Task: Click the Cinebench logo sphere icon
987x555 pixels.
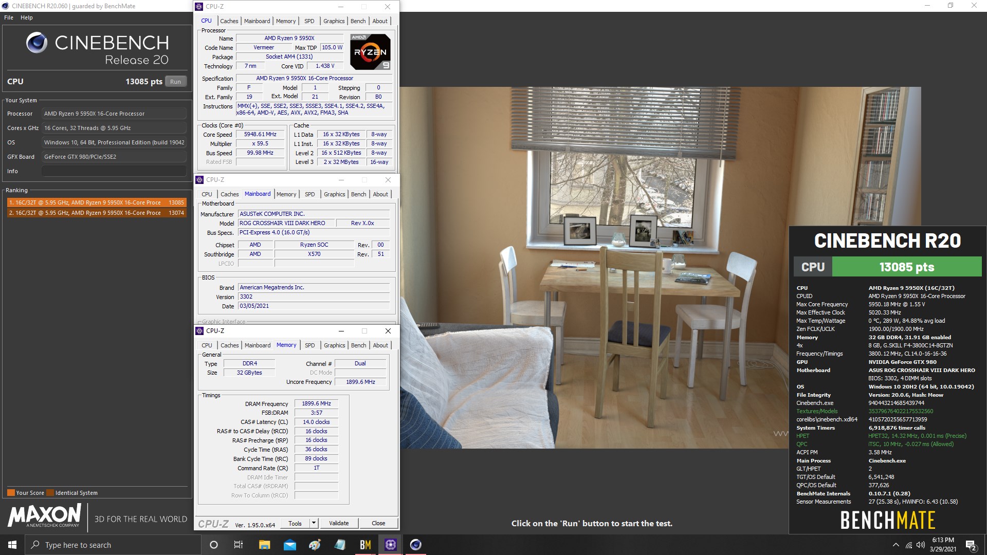Action: click(36, 43)
